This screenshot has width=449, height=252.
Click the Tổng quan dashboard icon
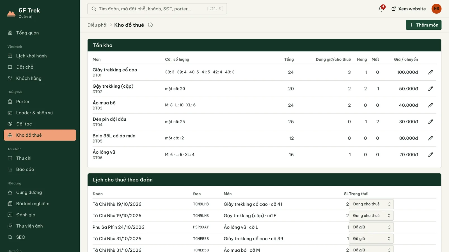click(x=10, y=33)
